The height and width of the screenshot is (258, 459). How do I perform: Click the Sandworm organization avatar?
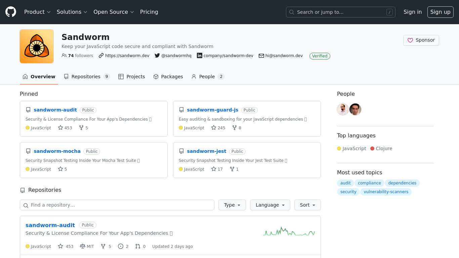click(x=37, y=46)
